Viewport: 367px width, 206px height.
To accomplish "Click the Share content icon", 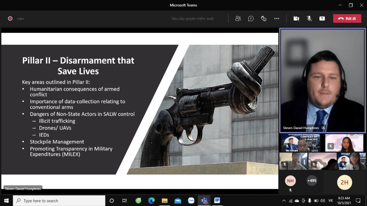I will [x=322, y=18].
